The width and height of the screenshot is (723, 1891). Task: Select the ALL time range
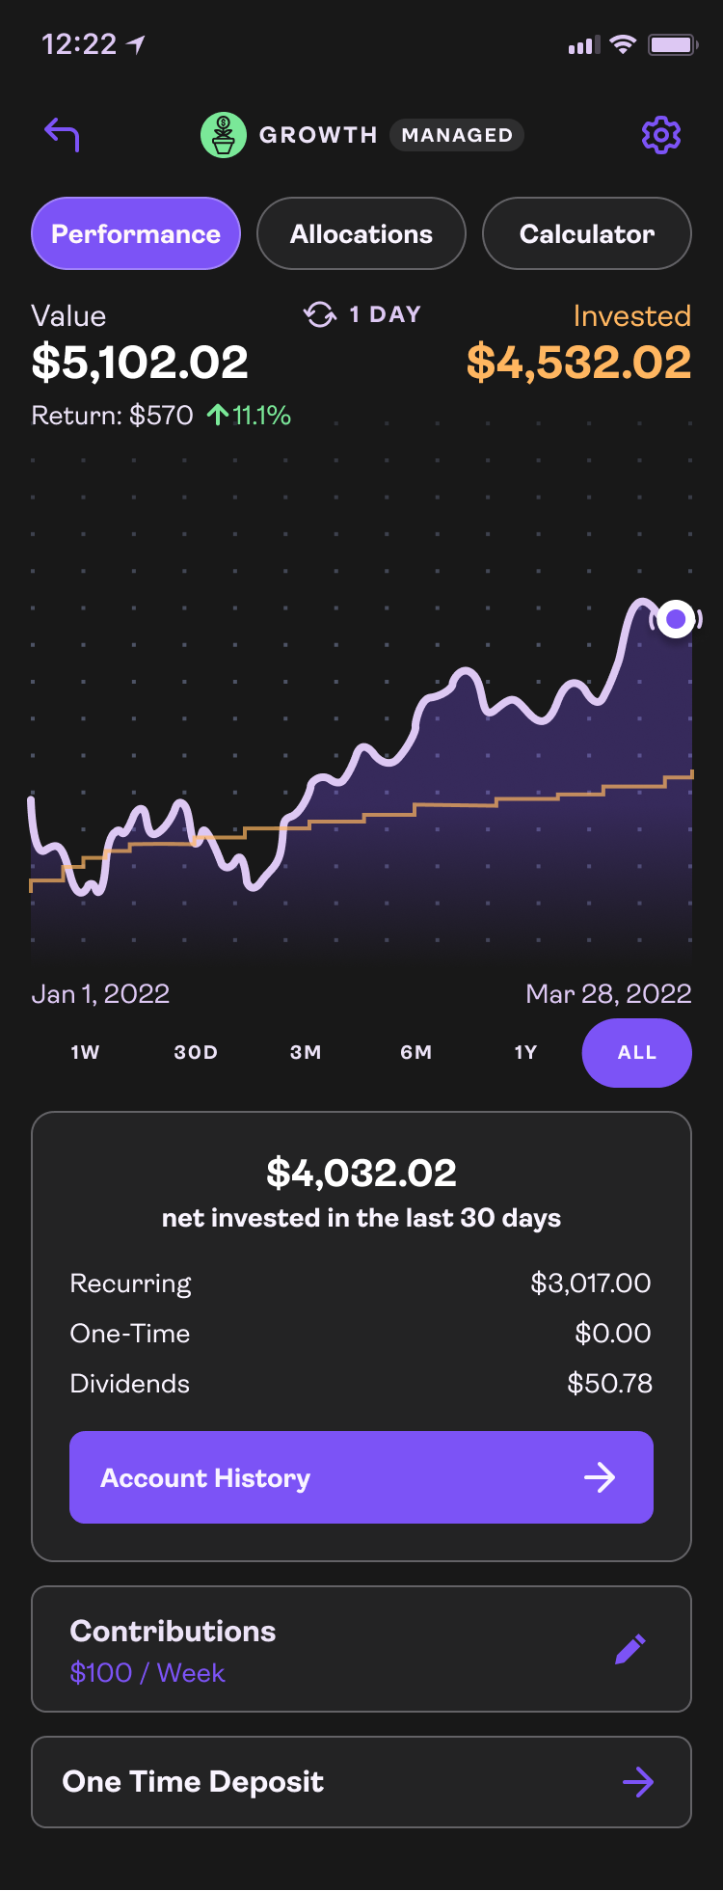[x=636, y=1052]
